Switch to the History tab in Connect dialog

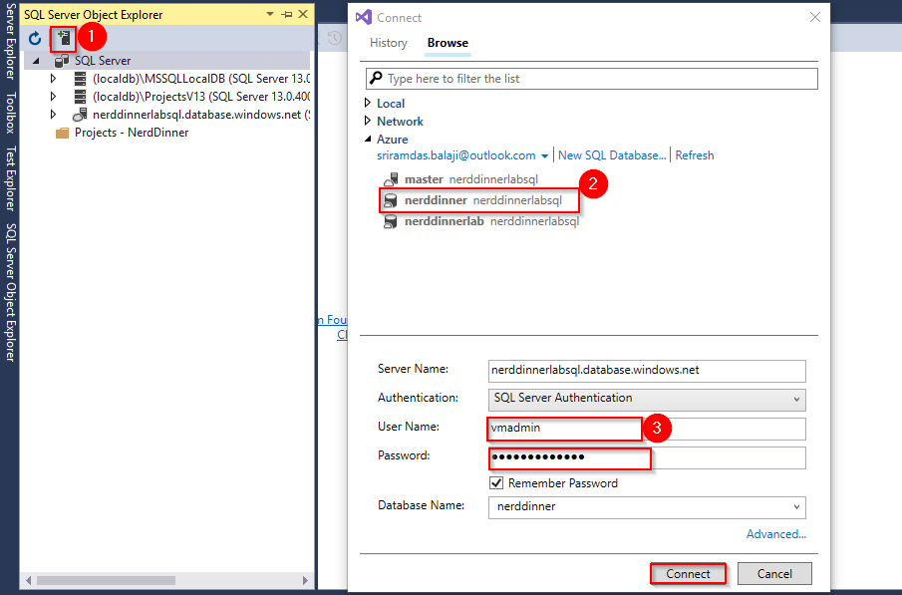[389, 43]
